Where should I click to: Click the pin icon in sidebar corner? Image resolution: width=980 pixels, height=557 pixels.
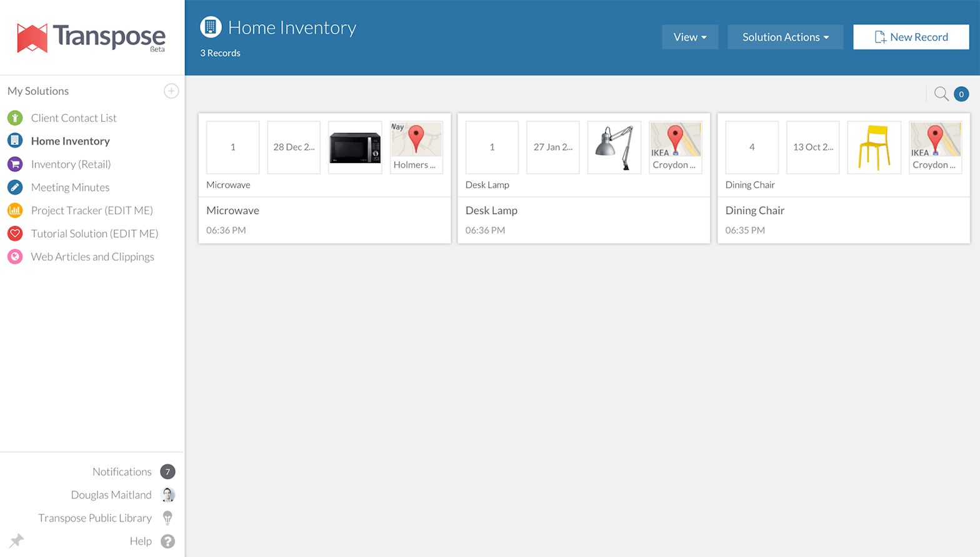pyautogui.click(x=17, y=540)
